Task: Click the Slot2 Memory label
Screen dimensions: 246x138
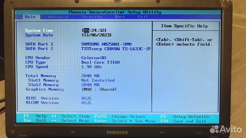Action: [x=43, y=85]
